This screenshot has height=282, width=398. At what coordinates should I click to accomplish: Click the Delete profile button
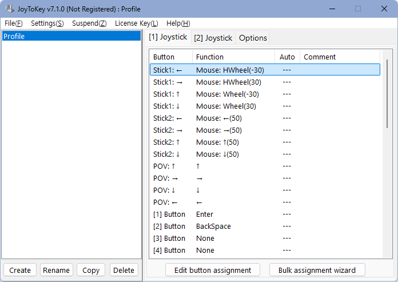(x=124, y=270)
